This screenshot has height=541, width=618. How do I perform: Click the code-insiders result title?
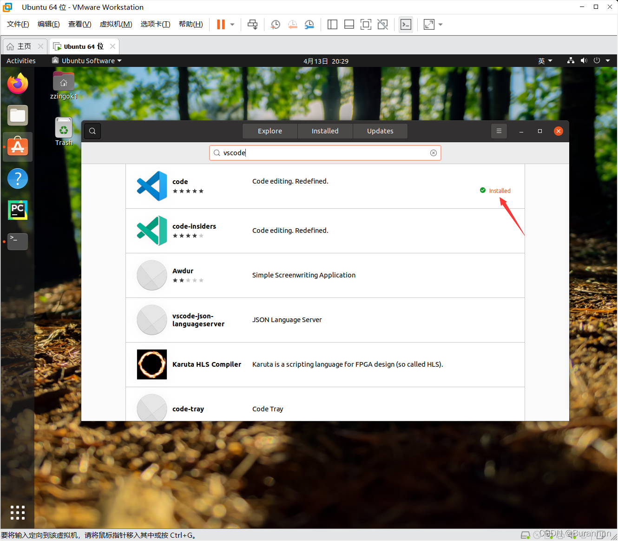pyautogui.click(x=194, y=226)
